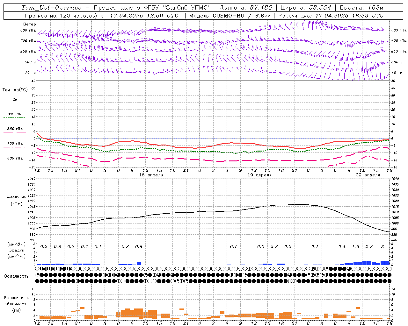This screenshot has width=408, height=326.
Task: Click the 'Высота: 168м' elevation text
Action: (x=361, y=8)
